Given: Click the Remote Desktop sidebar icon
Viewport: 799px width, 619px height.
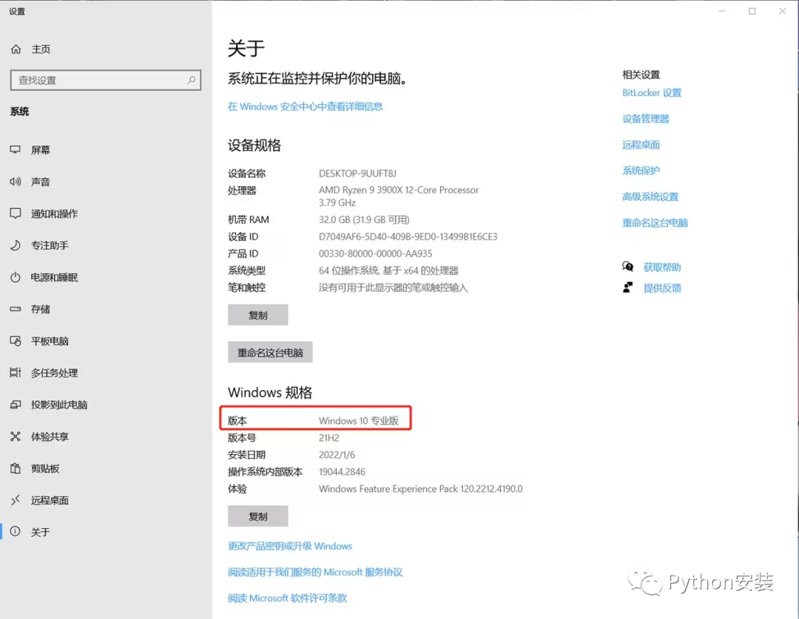Looking at the screenshot, I should click(x=16, y=500).
